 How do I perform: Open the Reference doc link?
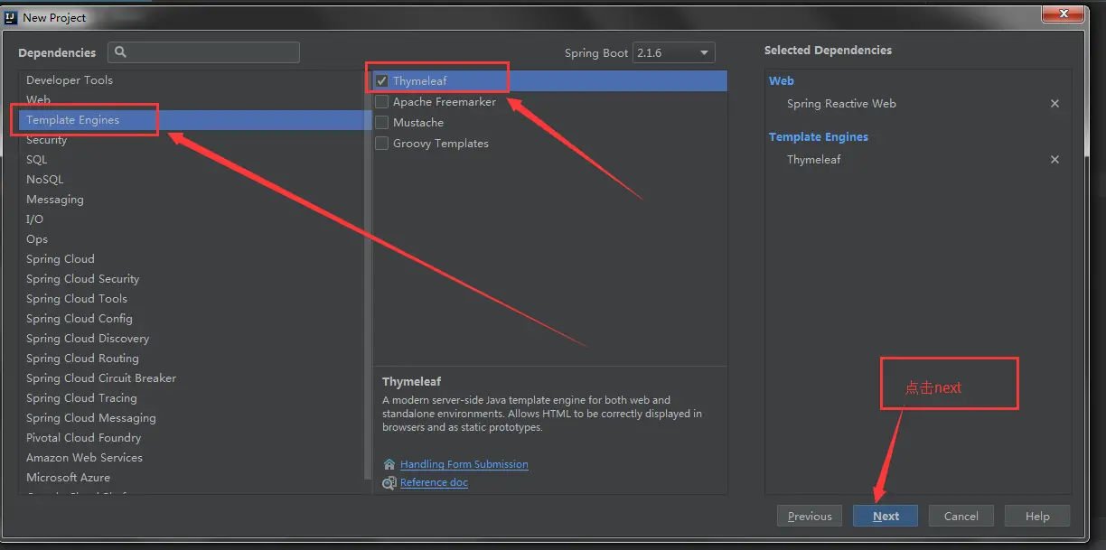pos(434,483)
